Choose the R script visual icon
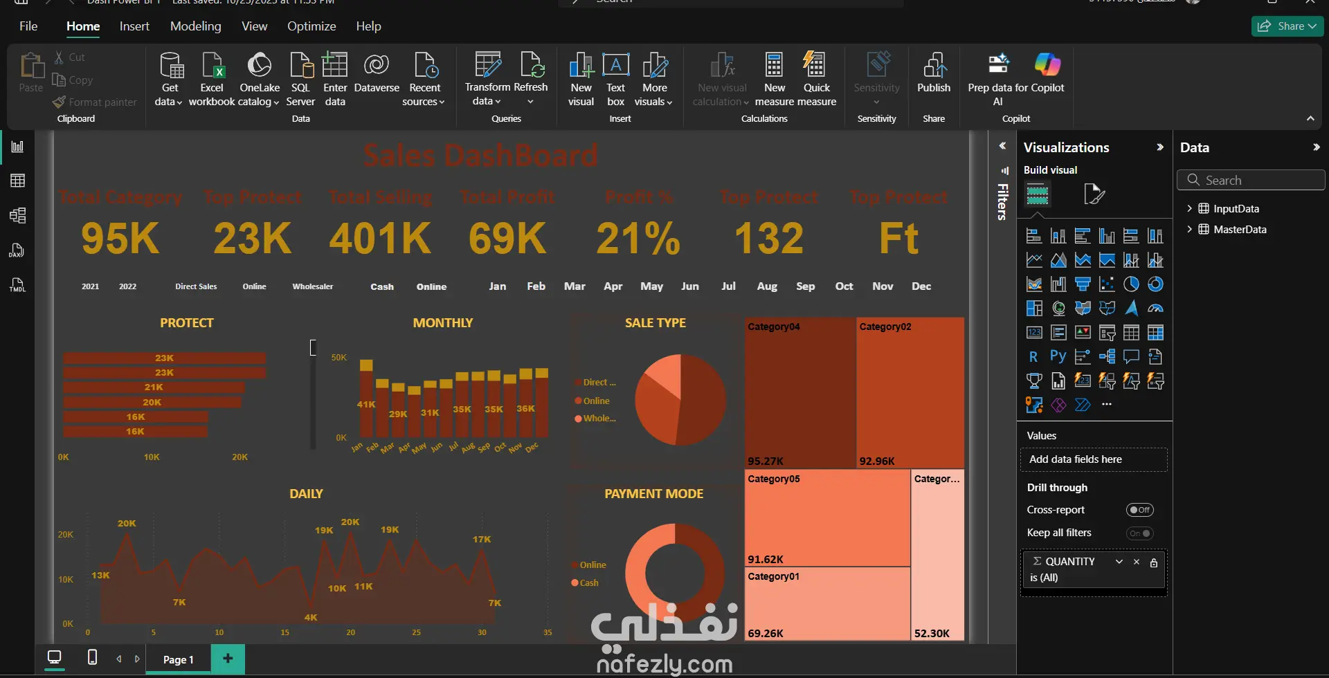Viewport: 1329px width, 678px height. (1033, 356)
